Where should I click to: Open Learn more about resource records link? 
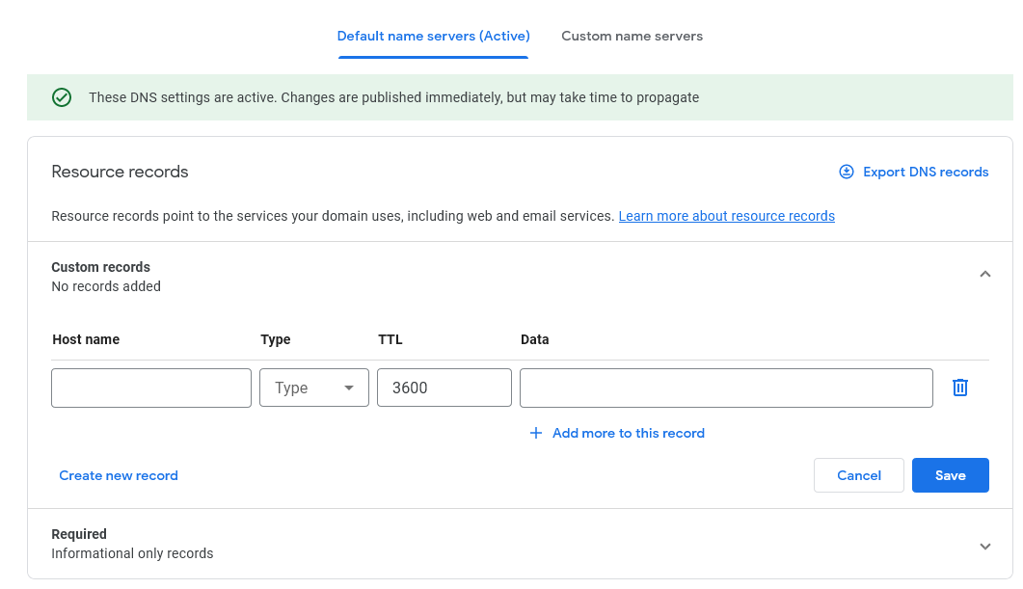726,216
